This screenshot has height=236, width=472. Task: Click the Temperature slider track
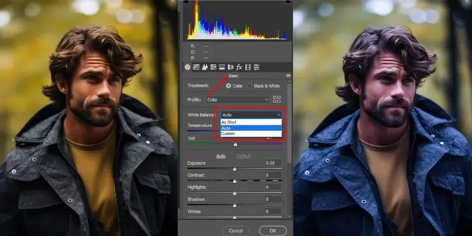point(201,131)
